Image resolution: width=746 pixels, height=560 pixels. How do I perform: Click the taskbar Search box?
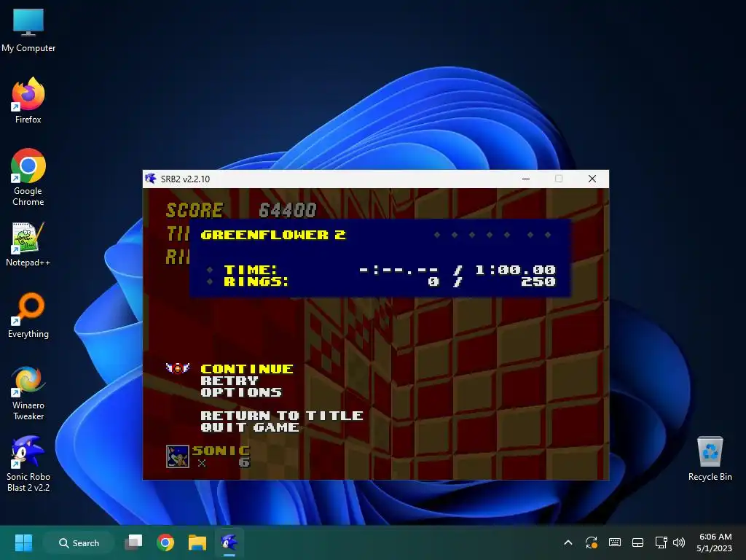point(79,542)
